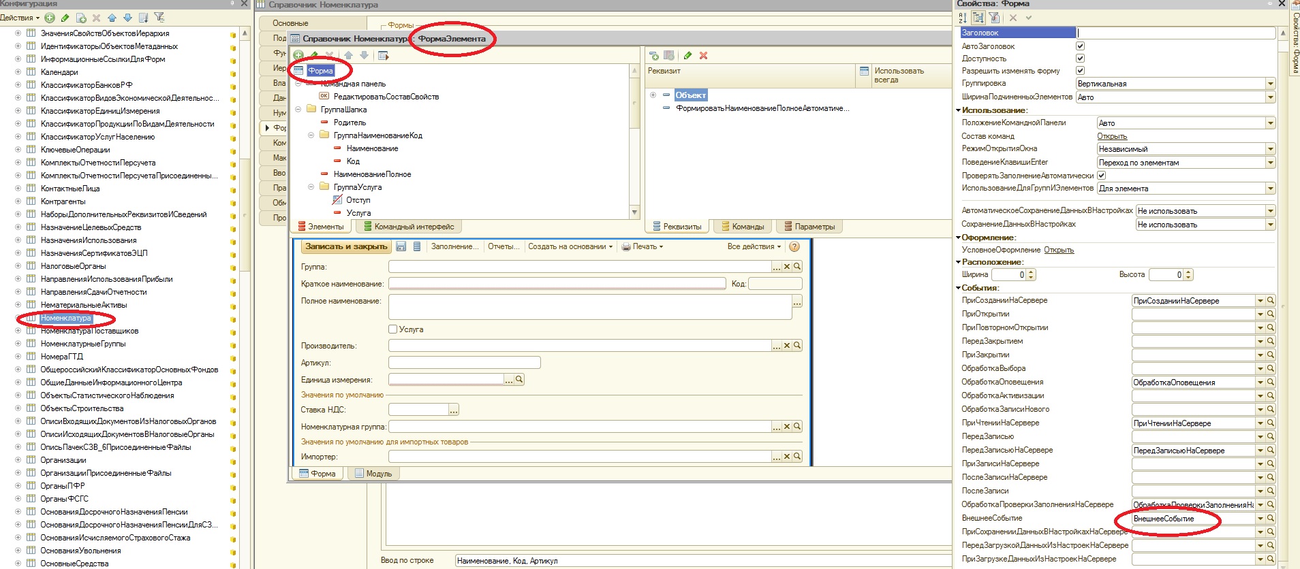Toggle Разрешить изменять форму checkbox
The height and width of the screenshot is (569, 1300).
1080,71
